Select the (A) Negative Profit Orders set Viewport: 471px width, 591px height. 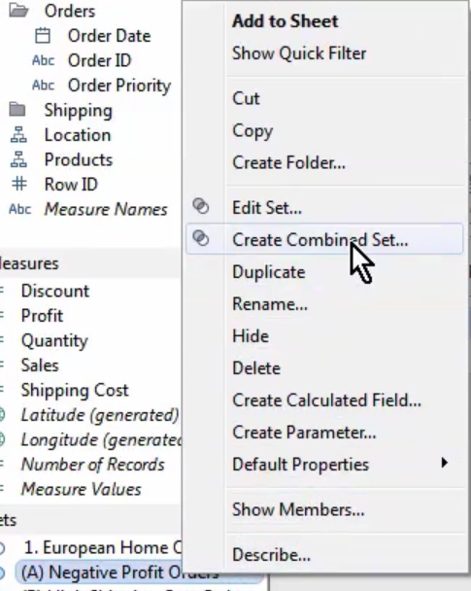[120, 573]
